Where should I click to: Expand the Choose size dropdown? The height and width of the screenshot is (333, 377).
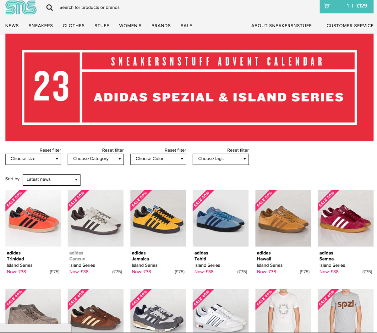pos(33,159)
